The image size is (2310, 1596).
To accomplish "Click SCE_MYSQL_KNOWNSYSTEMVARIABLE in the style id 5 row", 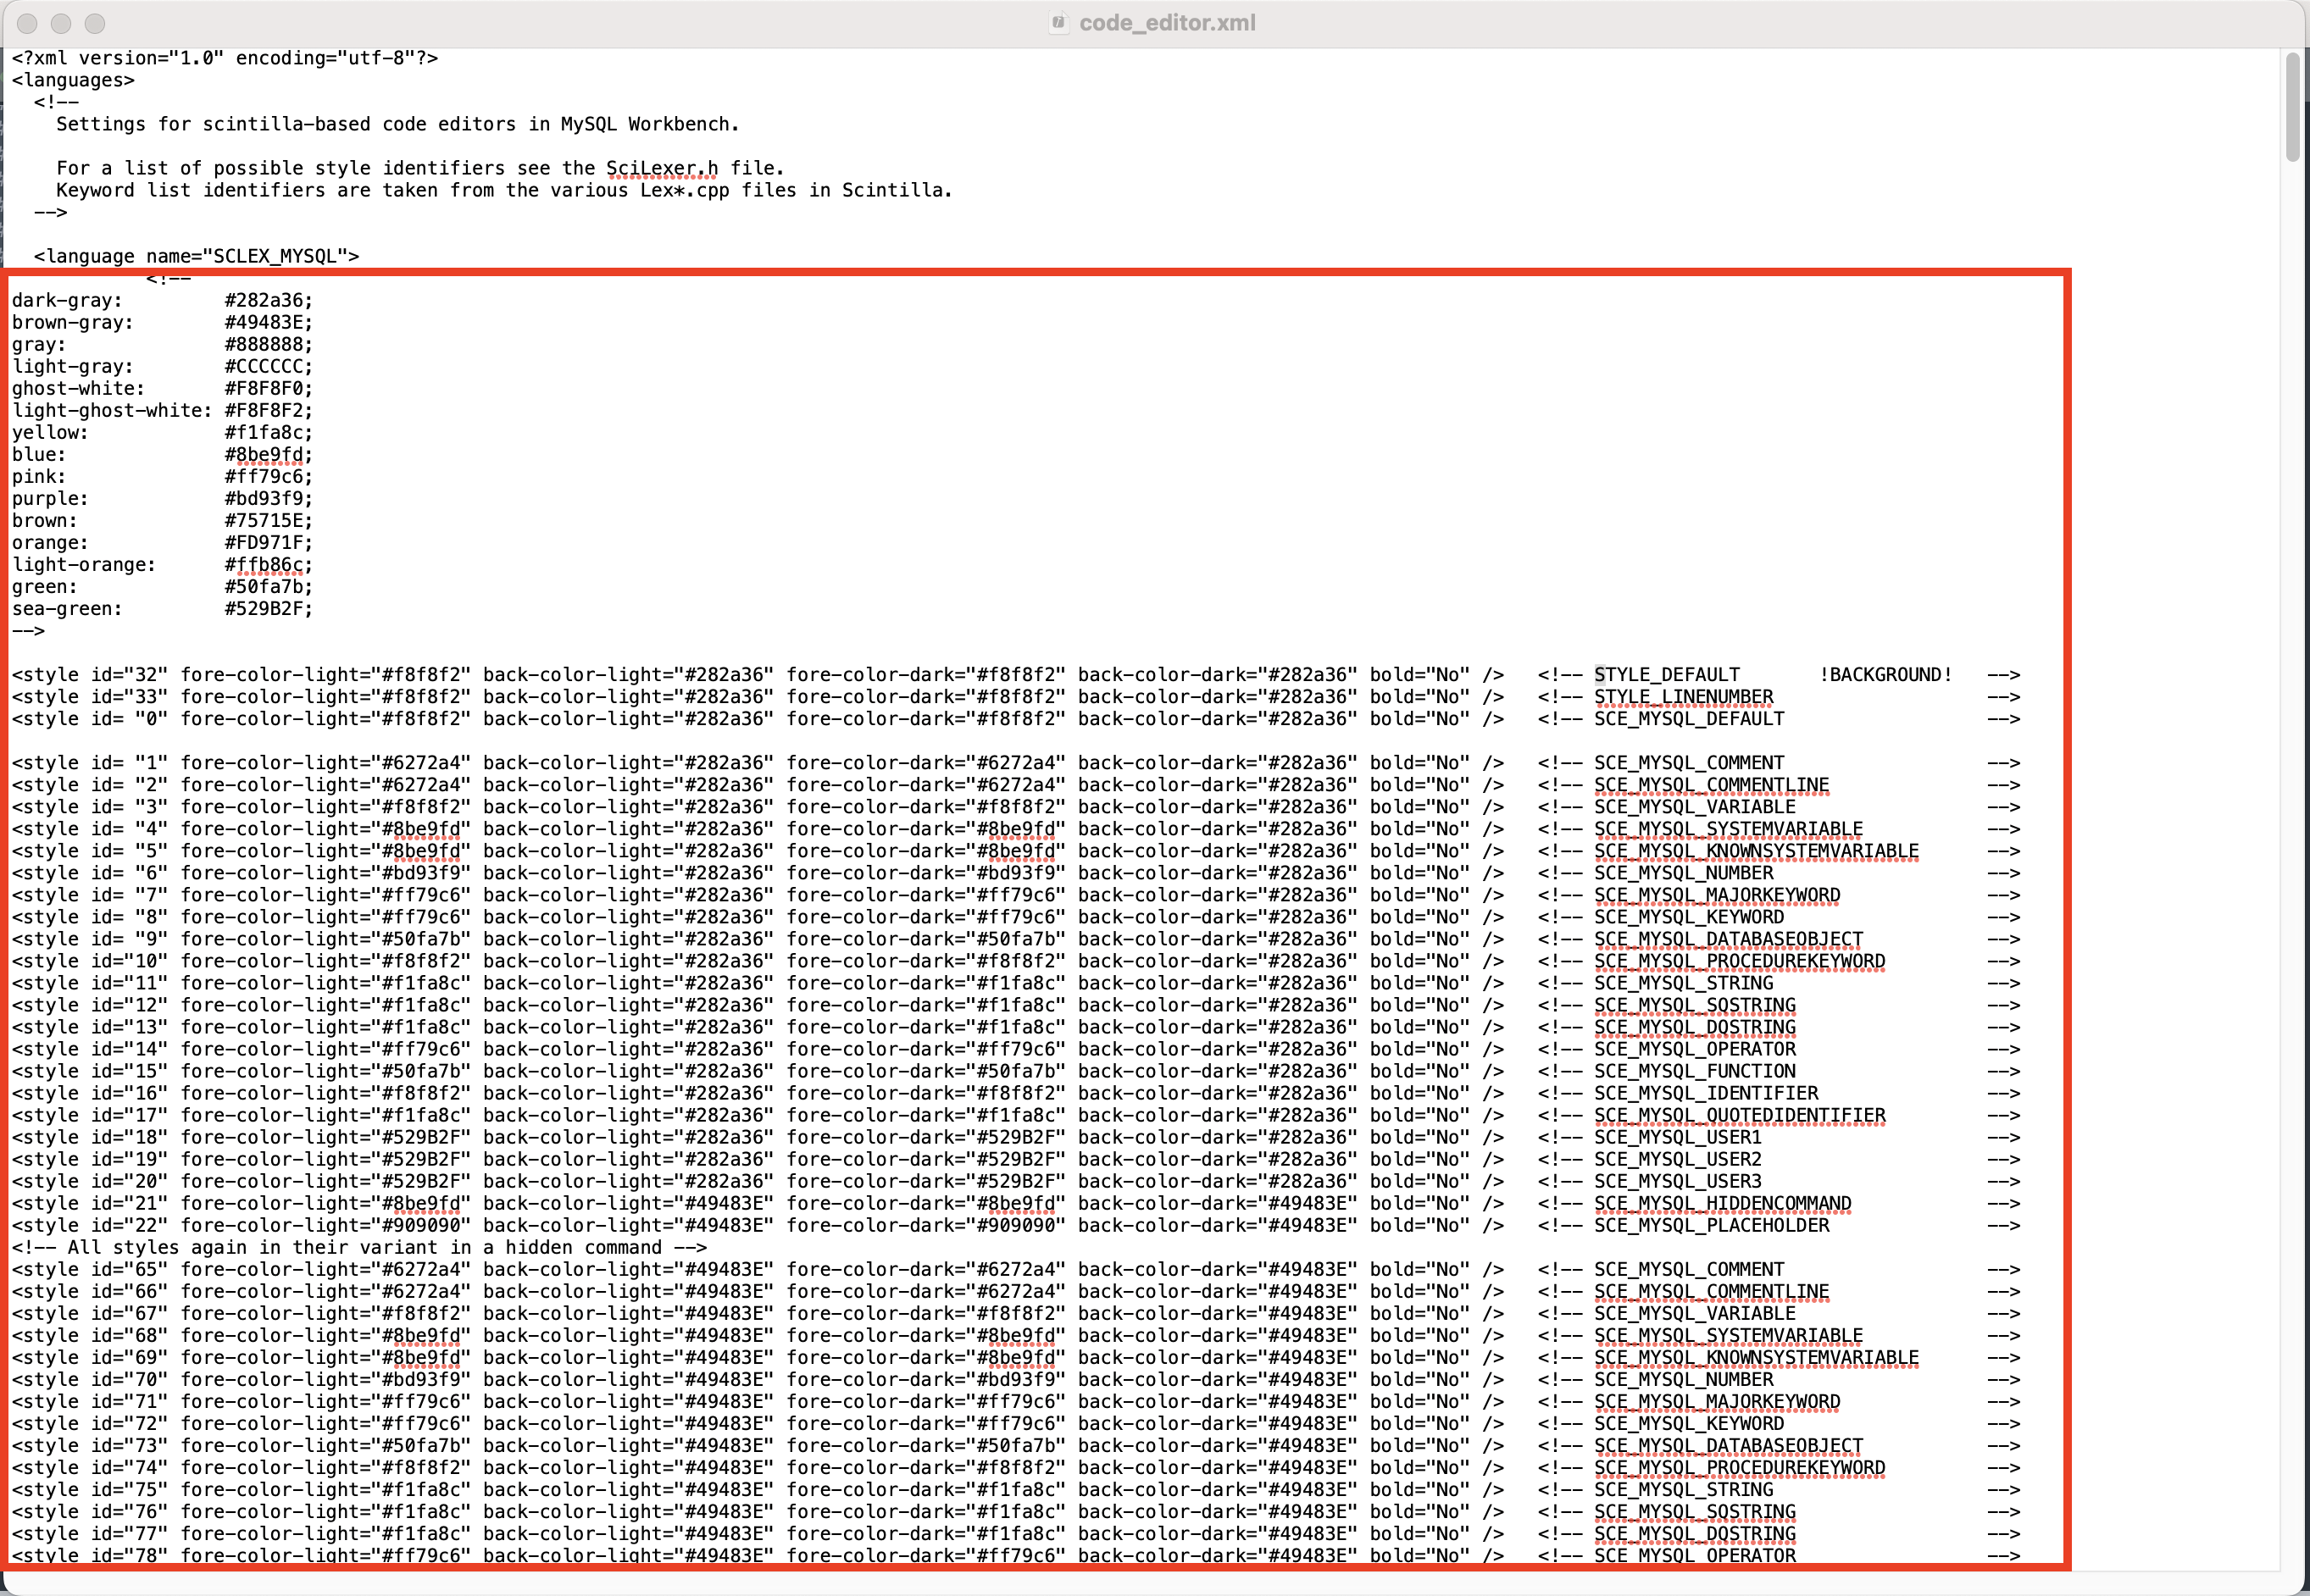I will pos(1755,851).
